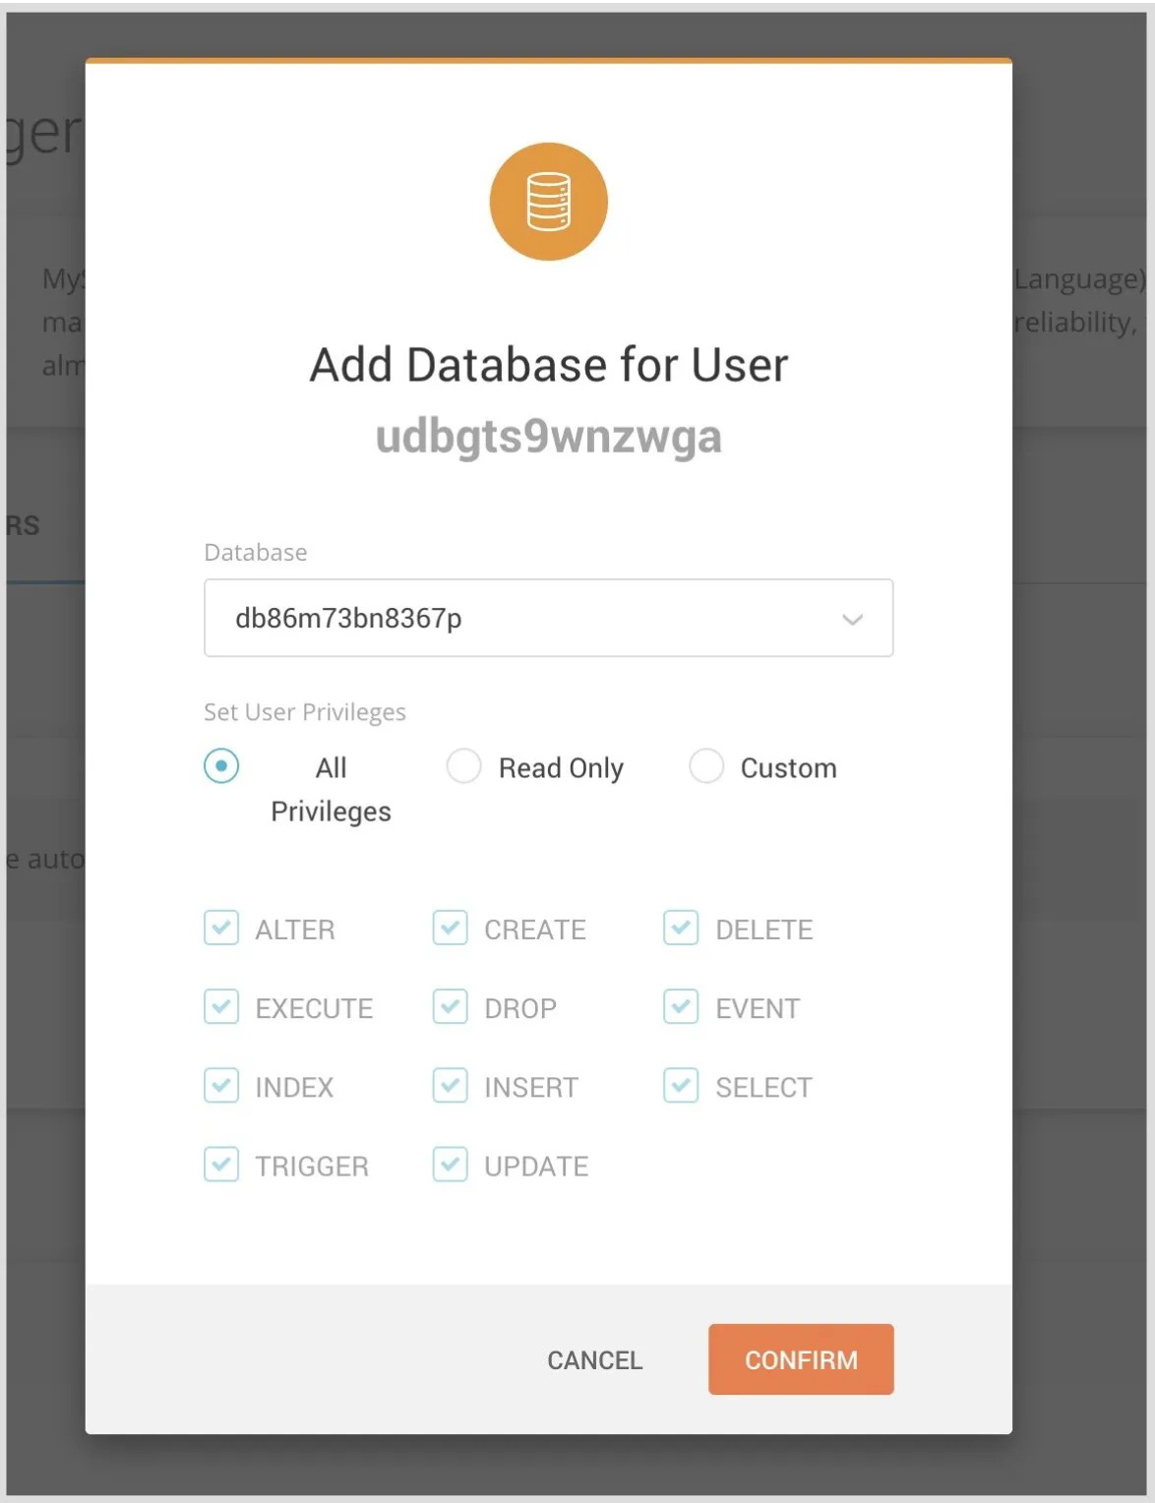Select the All Privileges radio button
The width and height of the screenshot is (1155, 1503).
[x=221, y=766]
